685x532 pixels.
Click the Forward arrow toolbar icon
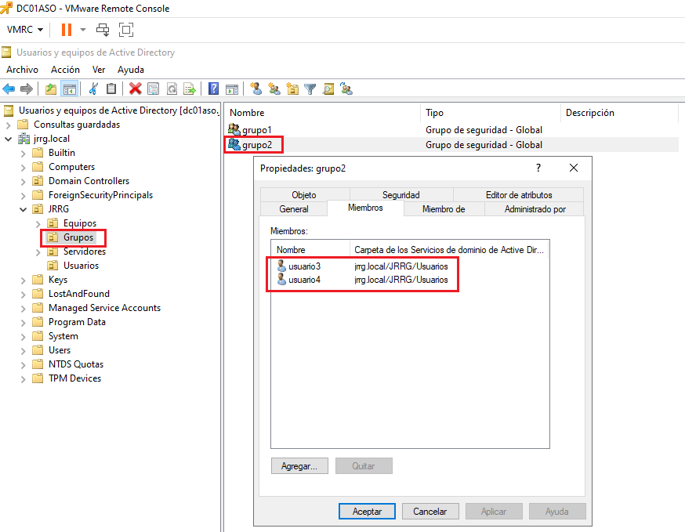point(27,89)
